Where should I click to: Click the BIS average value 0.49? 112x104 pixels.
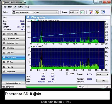click(x=52, y=76)
